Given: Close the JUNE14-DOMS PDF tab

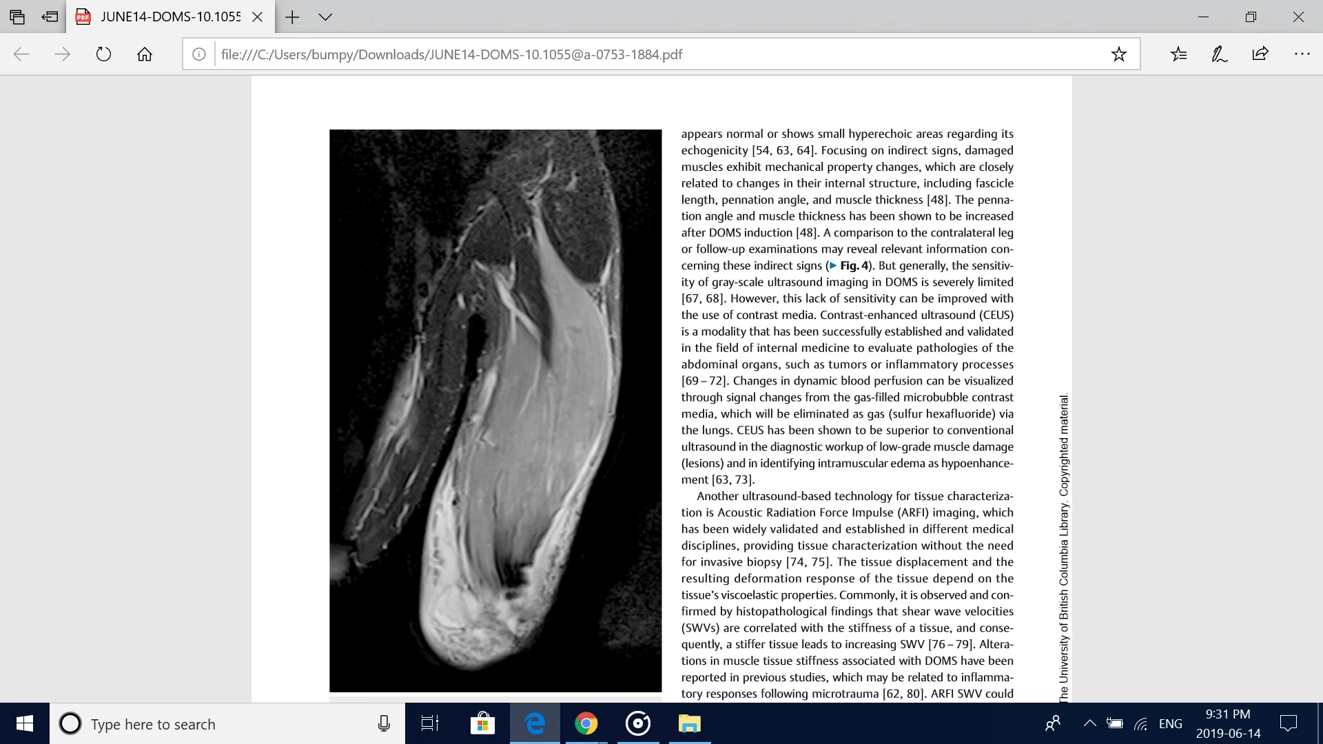Looking at the screenshot, I should [257, 17].
